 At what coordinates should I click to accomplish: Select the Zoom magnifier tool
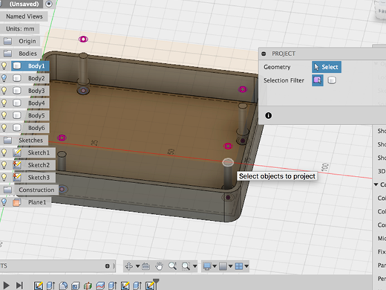click(172, 266)
